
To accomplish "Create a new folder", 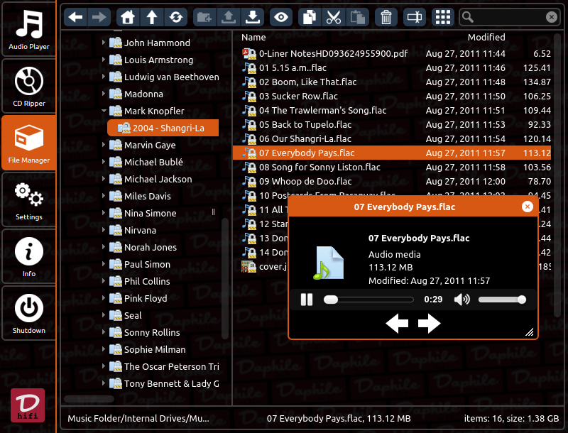I will (x=204, y=17).
